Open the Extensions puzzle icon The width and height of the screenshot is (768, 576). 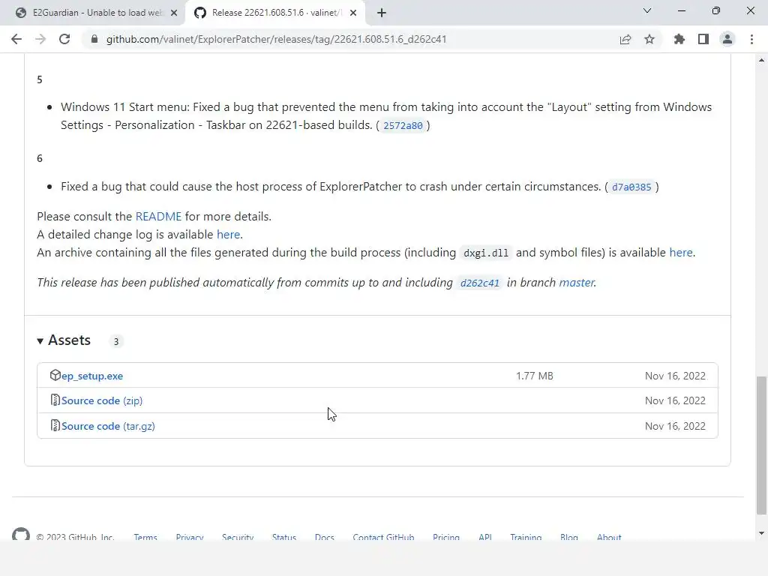tap(679, 39)
